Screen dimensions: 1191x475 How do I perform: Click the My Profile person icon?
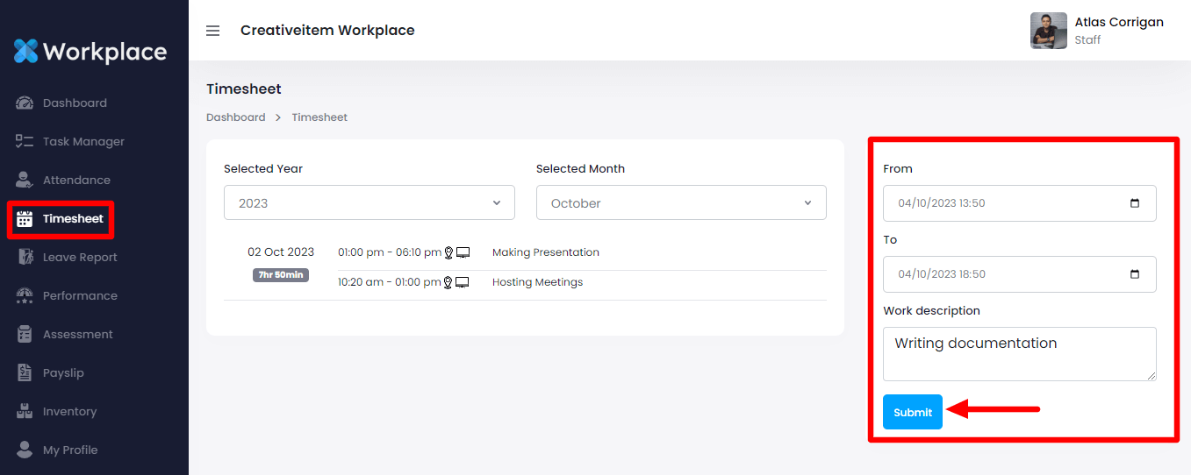click(x=25, y=450)
